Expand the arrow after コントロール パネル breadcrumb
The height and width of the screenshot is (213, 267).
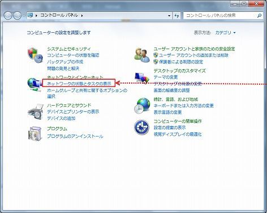click(x=82, y=15)
